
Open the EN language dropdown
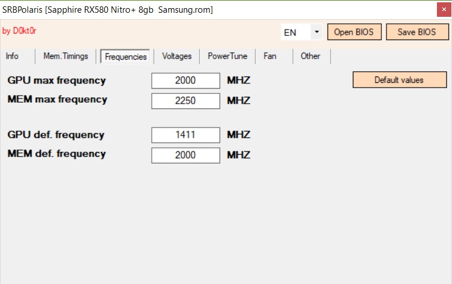click(x=301, y=32)
